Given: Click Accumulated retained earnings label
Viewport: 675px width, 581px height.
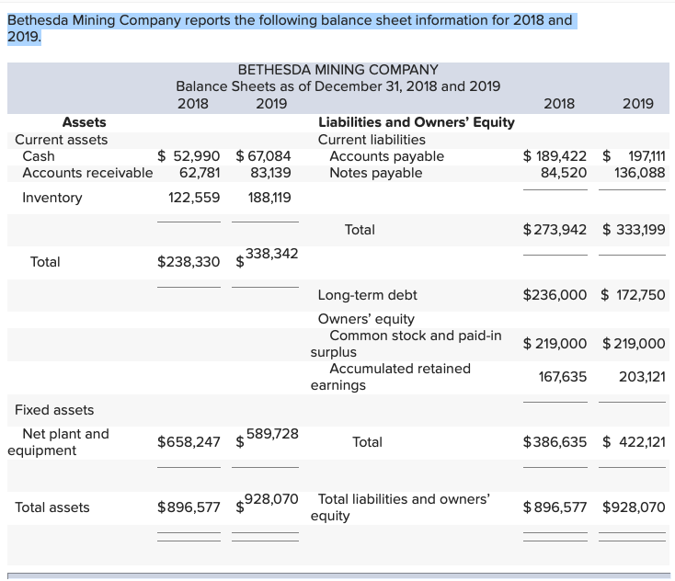Looking at the screenshot, I should pos(391,377).
